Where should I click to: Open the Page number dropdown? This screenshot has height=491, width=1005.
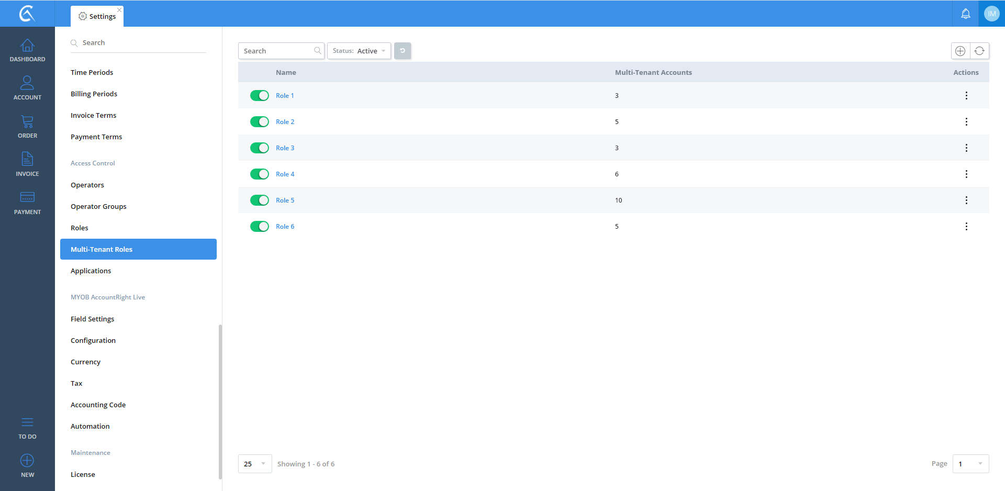point(970,464)
